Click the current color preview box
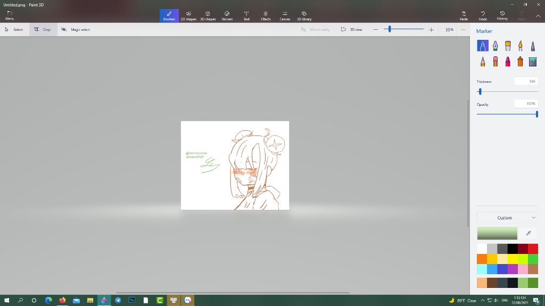Image resolution: width=545 pixels, height=306 pixels. click(497, 233)
